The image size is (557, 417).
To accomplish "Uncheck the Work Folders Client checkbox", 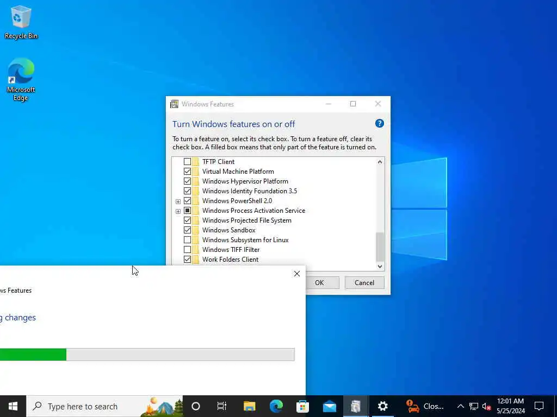I will pos(187,260).
